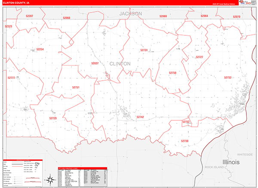Select the ZIP label 52727
This screenshot has height=188, width=258.
[200, 57]
